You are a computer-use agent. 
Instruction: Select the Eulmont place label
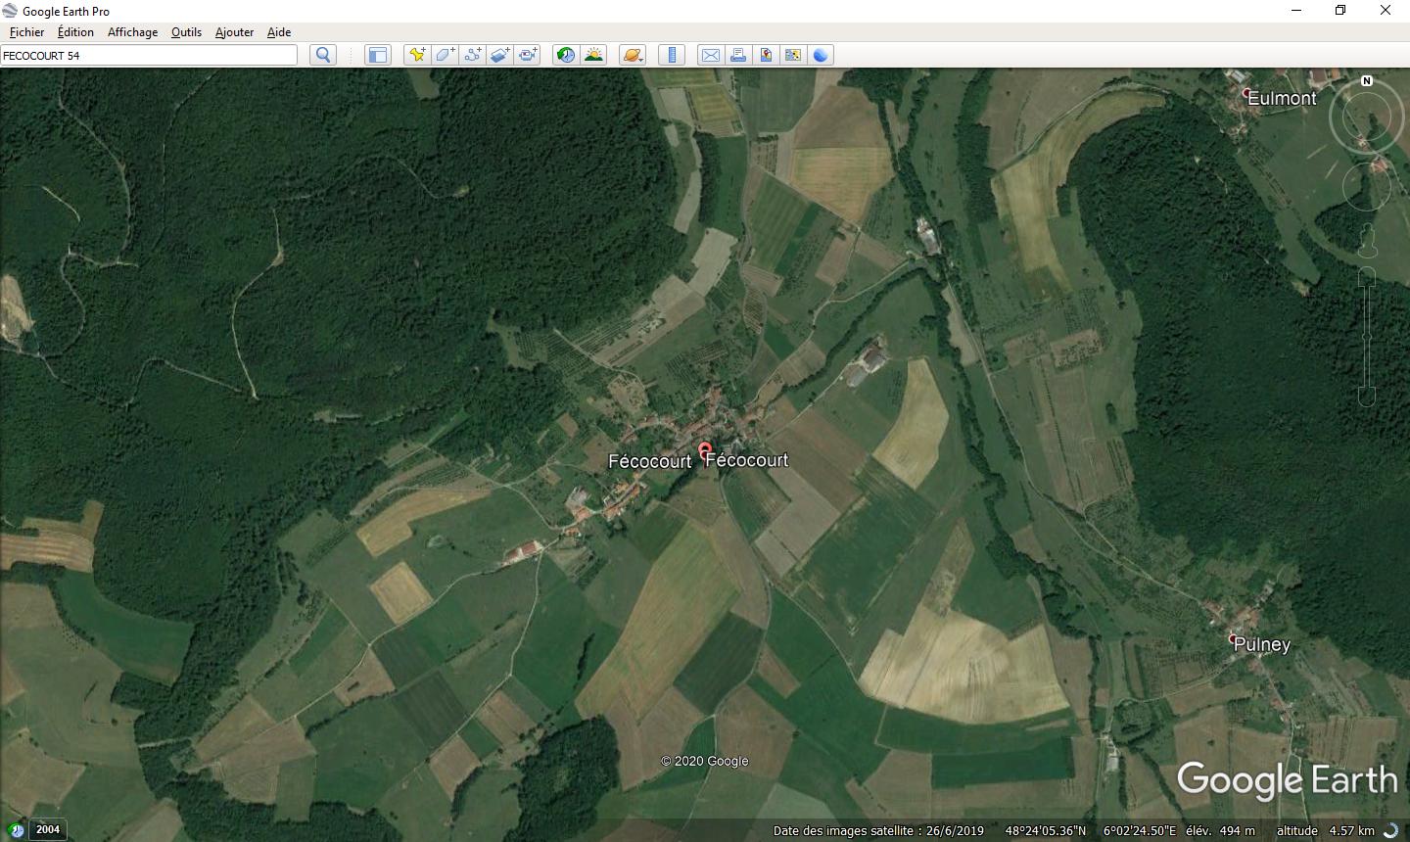point(1282,98)
